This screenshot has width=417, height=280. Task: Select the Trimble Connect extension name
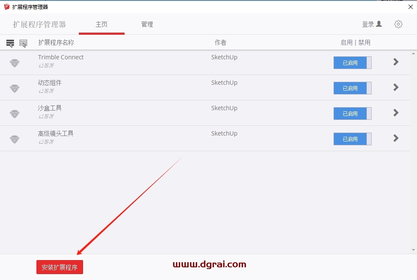(x=61, y=57)
